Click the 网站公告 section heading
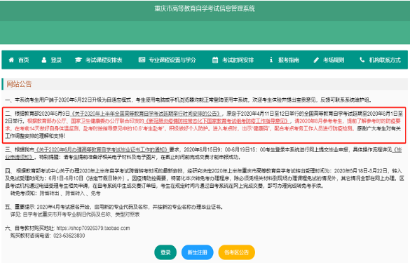This screenshot has width=410, height=265. 19,84
